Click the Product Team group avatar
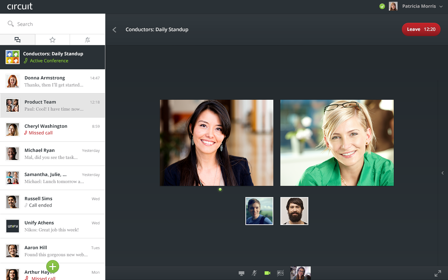 click(13, 105)
